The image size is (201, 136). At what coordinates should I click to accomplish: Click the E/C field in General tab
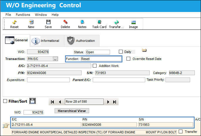(59, 66)
